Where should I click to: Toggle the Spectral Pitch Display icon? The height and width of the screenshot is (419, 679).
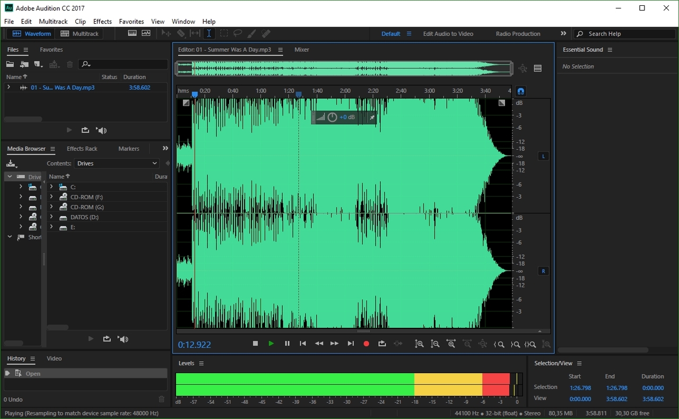coord(145,33)
